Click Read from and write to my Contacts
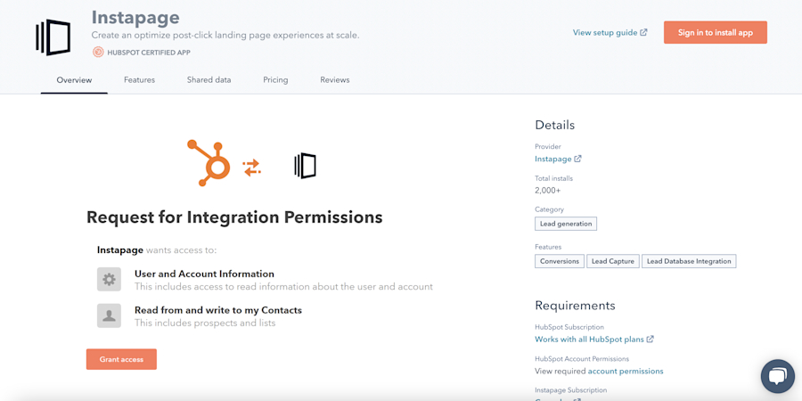This screenshot has height=401, width=802. click(218, 310)
